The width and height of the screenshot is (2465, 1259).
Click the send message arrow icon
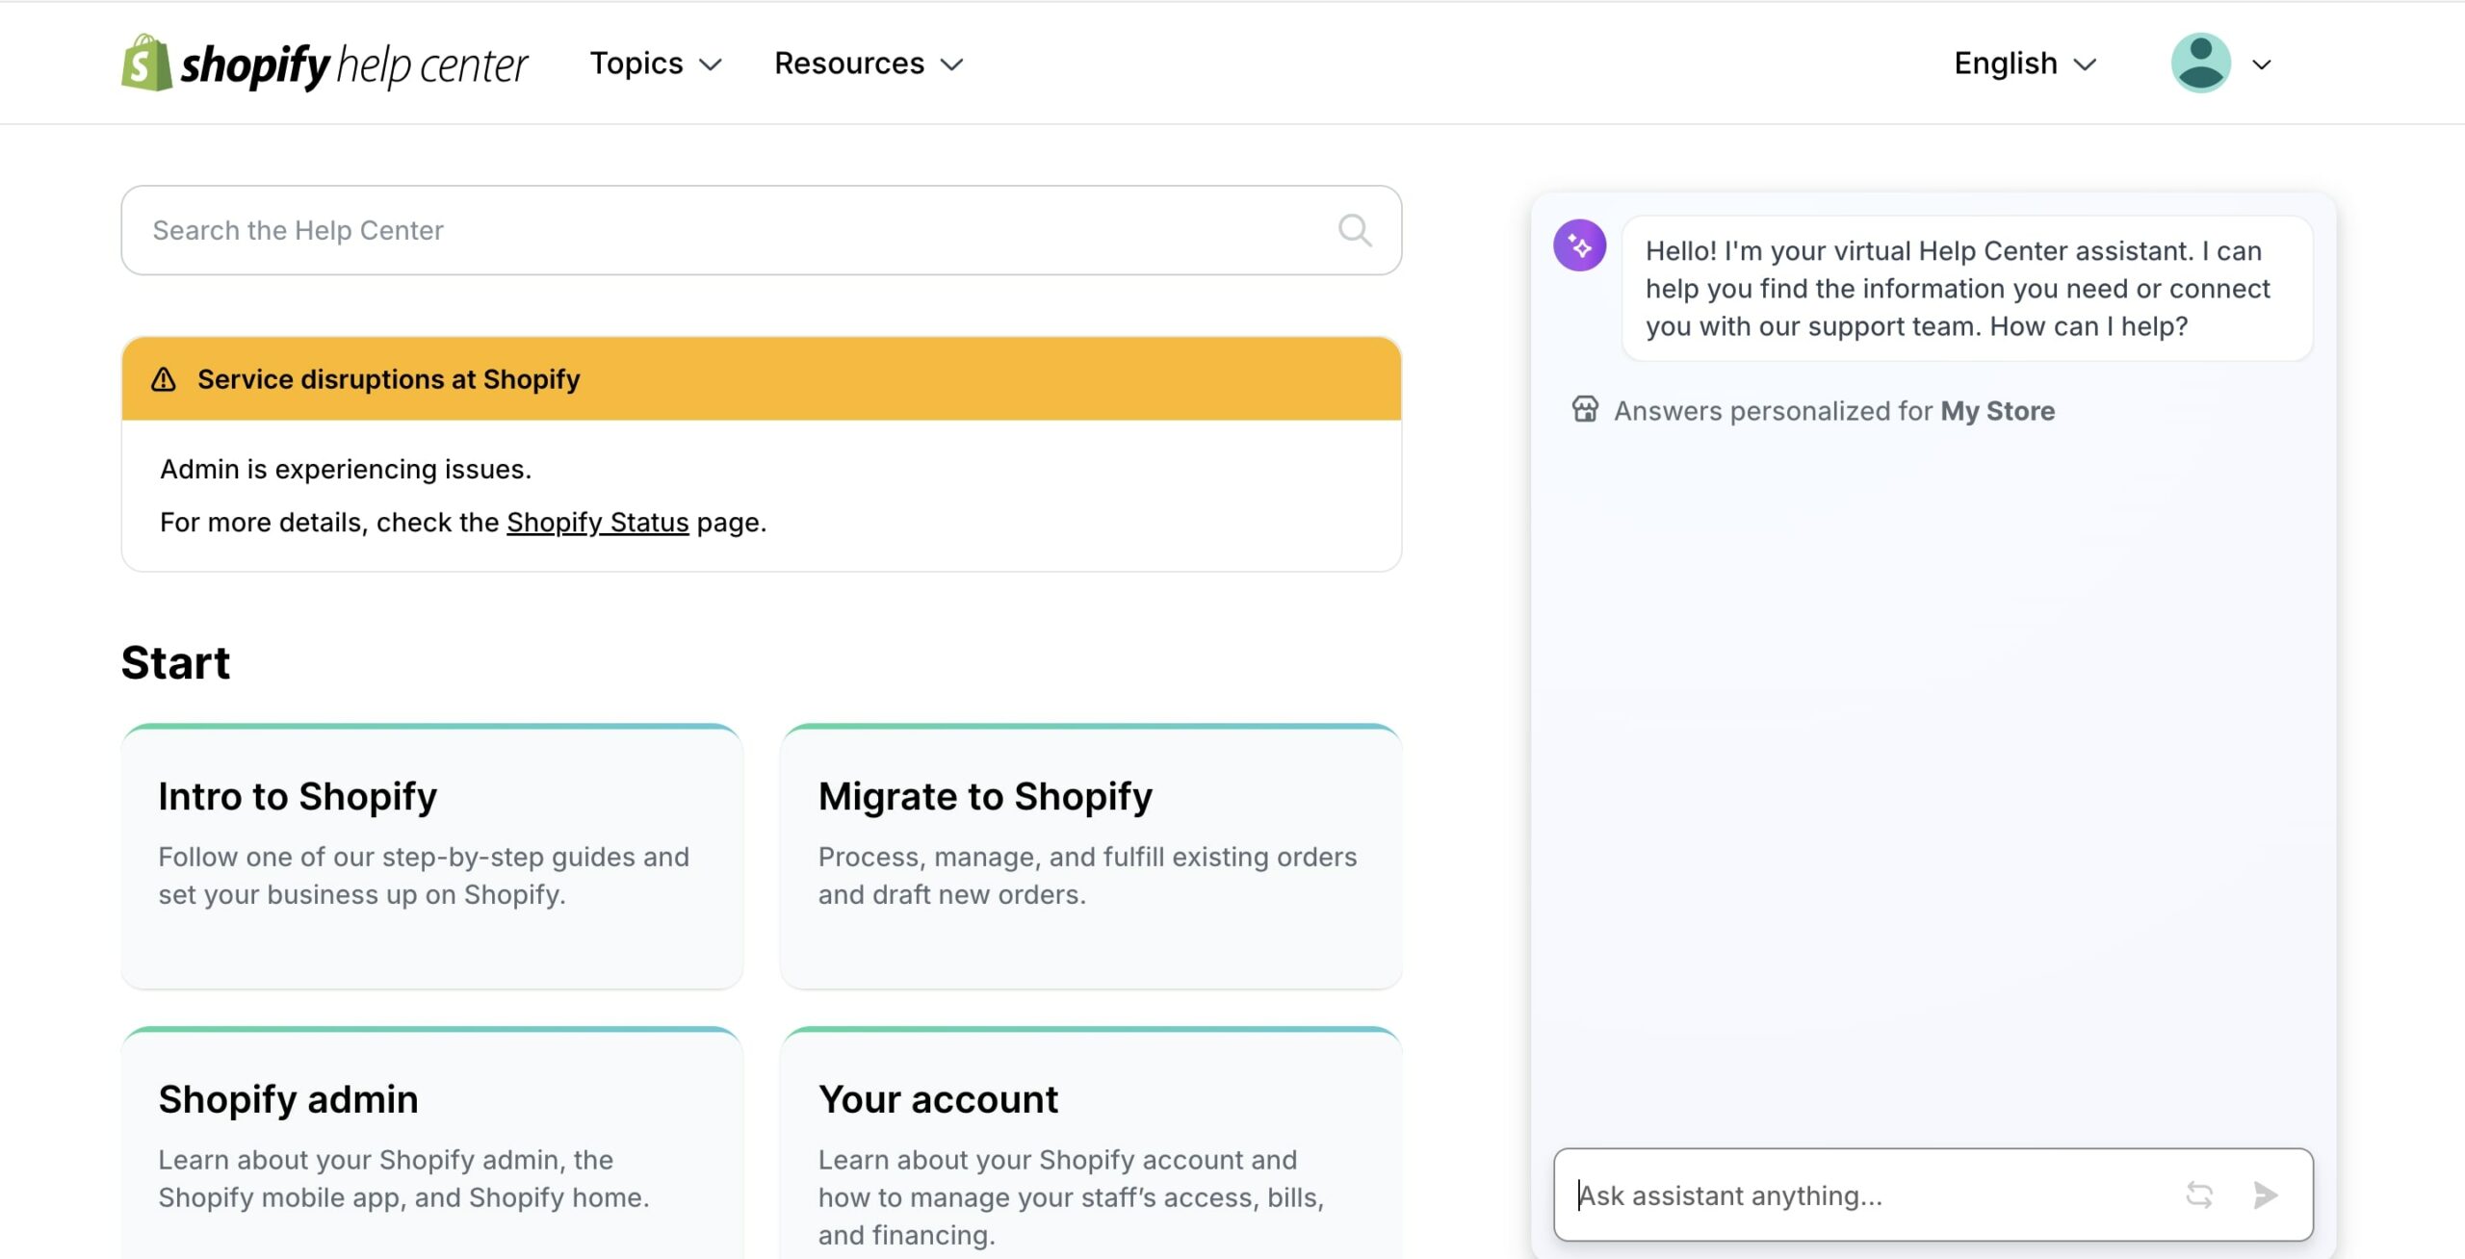(2266, 1195)
